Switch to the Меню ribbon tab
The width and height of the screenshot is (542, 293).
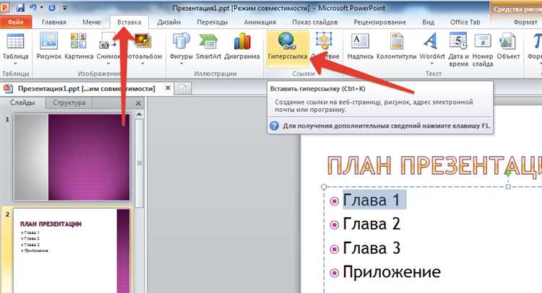coord(92,22)
